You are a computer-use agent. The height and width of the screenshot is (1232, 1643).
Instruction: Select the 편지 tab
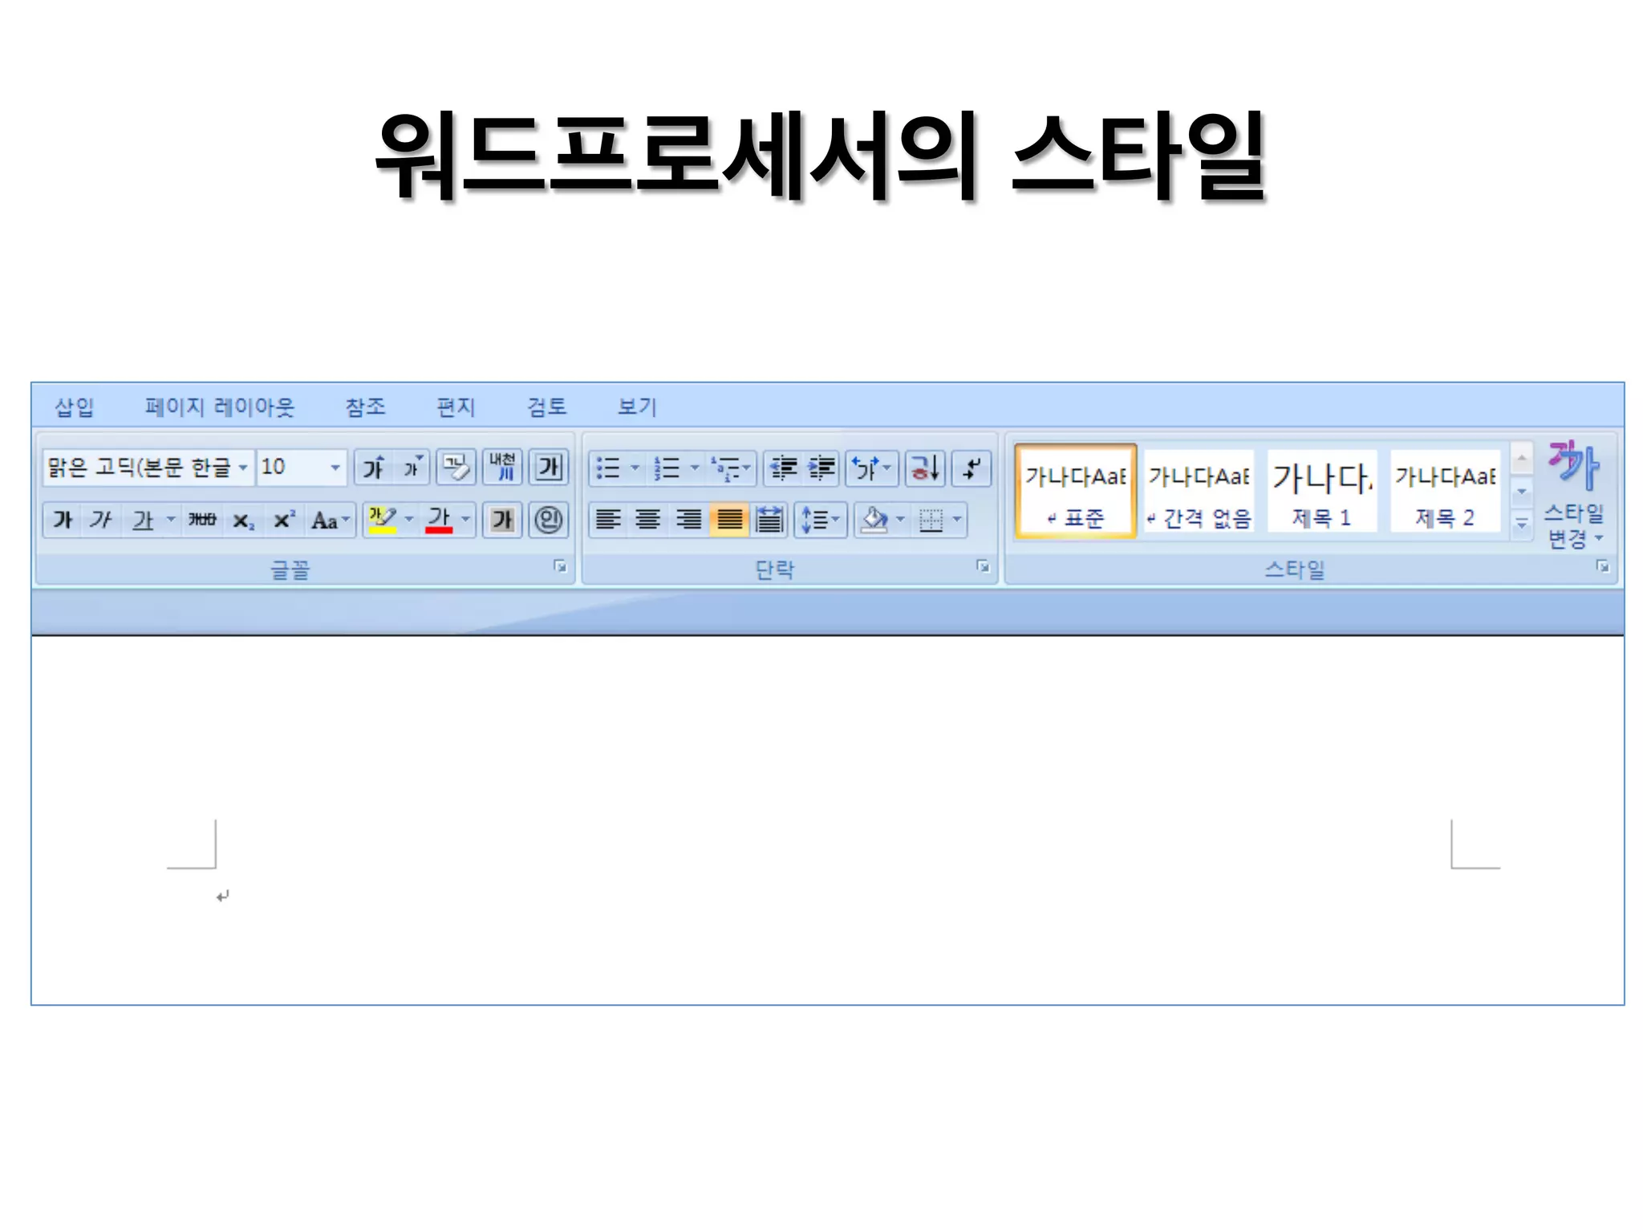pos(456,407)
